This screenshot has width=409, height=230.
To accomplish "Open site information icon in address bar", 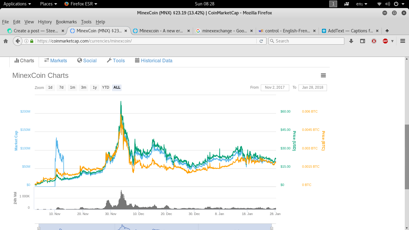I will [26, 41].
